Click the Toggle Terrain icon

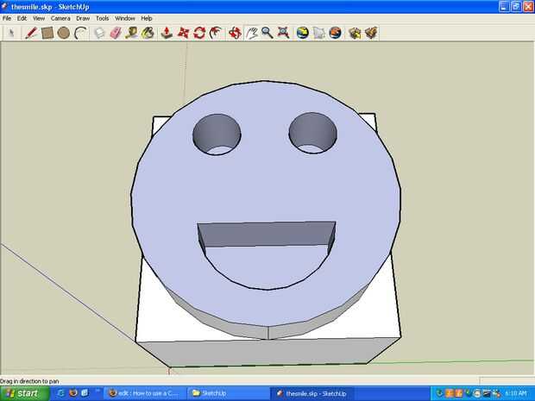click(x=319, y=33)
